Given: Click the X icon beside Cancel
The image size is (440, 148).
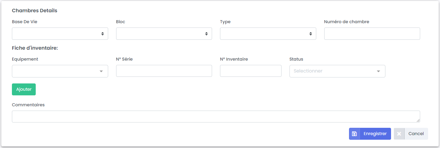Looking at the screenshot, I should click(399, 134).
